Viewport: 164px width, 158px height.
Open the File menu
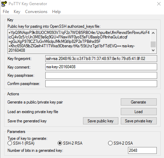[6, 12]
